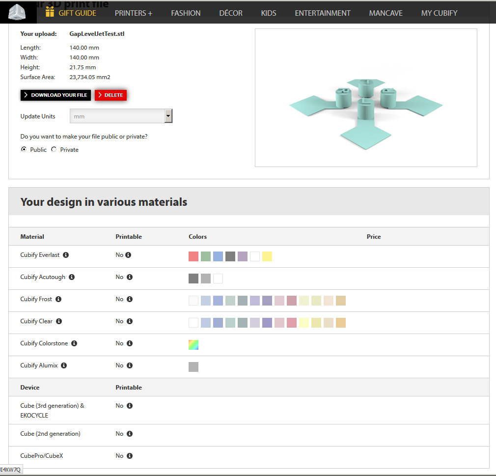The width and height of the screenshot is (496, 476).
Task: Show printable info for Cube 2nd generation
Action: [130, 434]
